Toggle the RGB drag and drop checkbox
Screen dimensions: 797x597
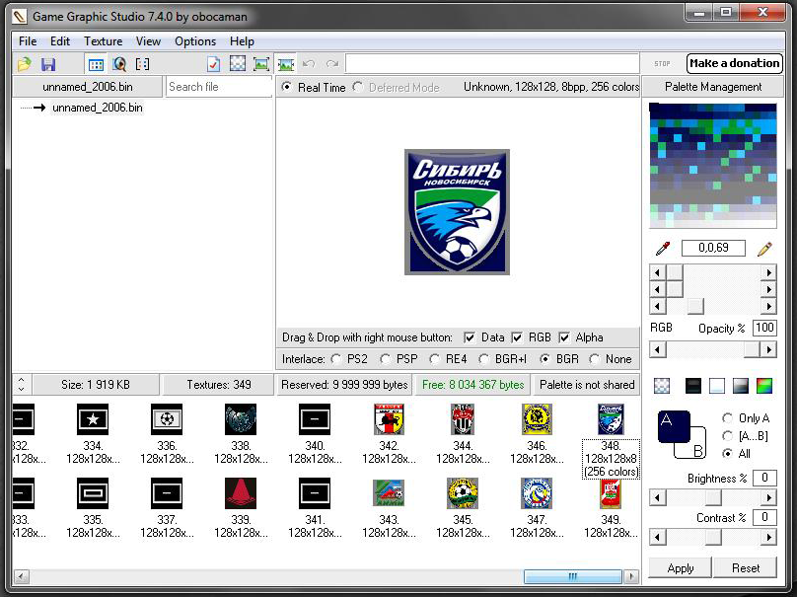tap(517, 337)
